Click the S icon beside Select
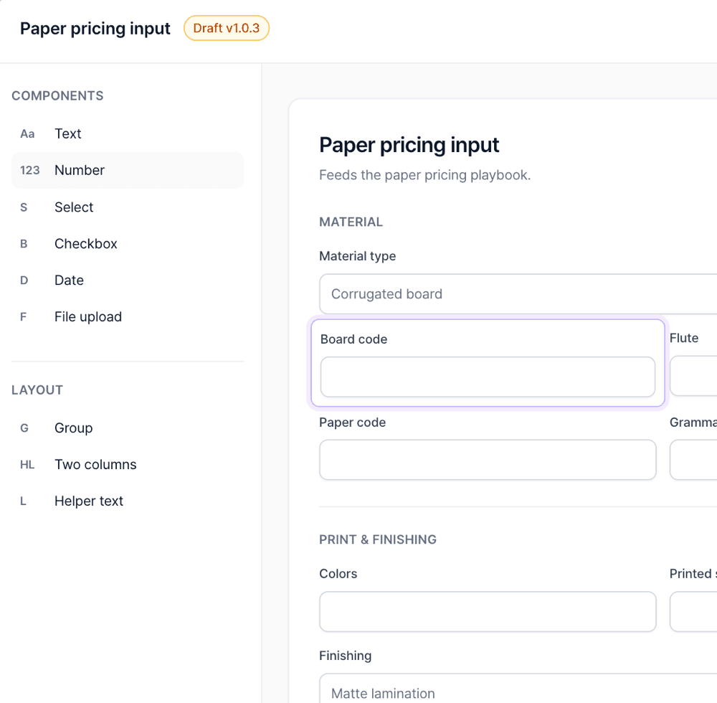 click(x=24, y=207)
